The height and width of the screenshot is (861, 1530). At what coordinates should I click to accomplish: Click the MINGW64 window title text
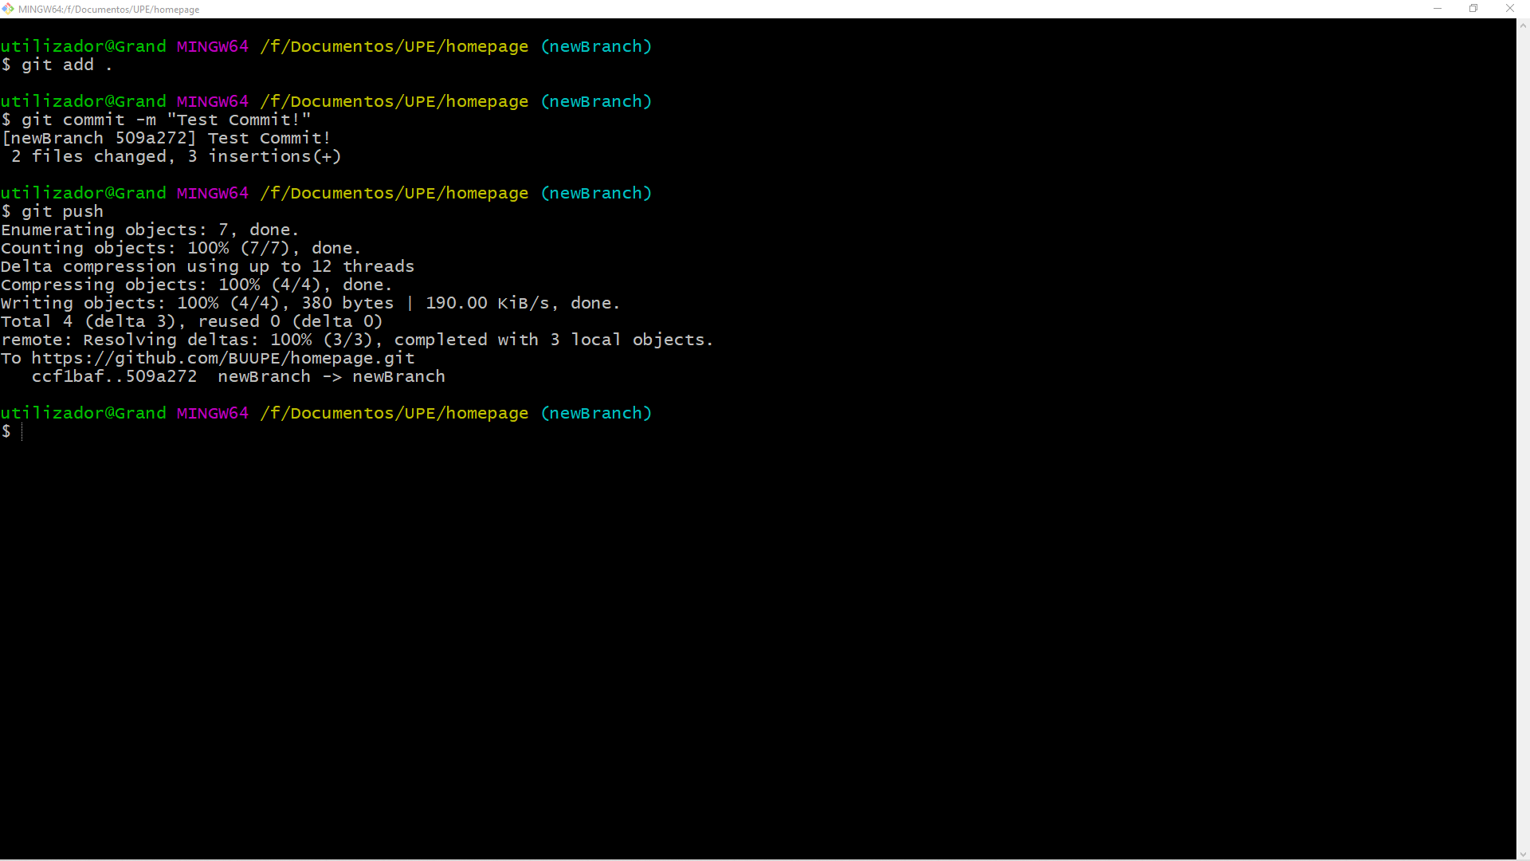click(x=109, y=10)
